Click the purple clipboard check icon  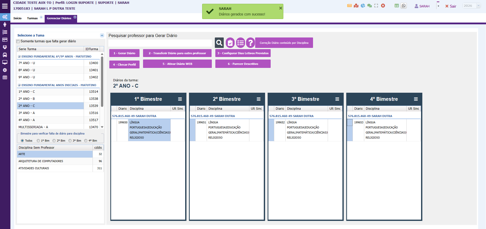tap(230, 43)
